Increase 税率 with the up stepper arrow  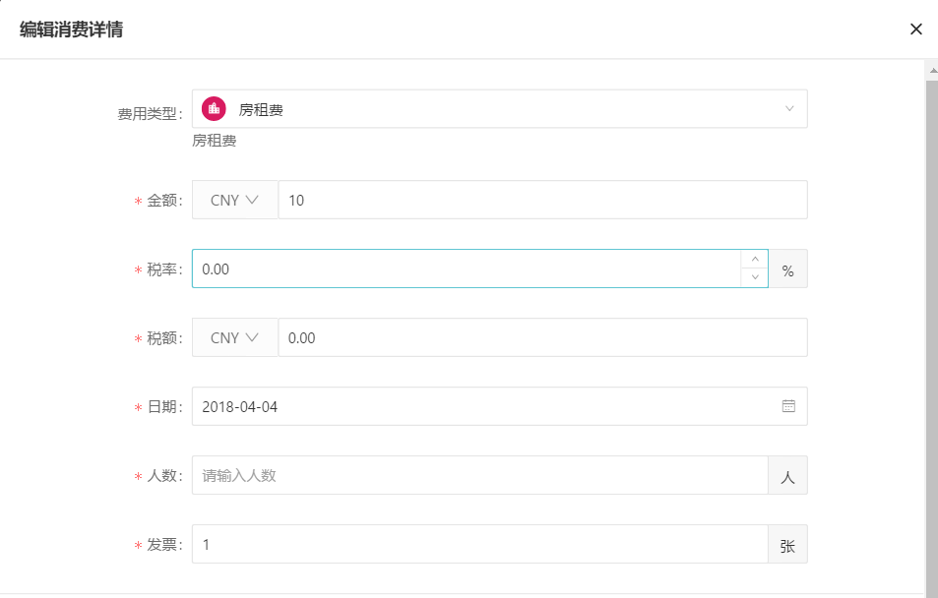(755, 259)
